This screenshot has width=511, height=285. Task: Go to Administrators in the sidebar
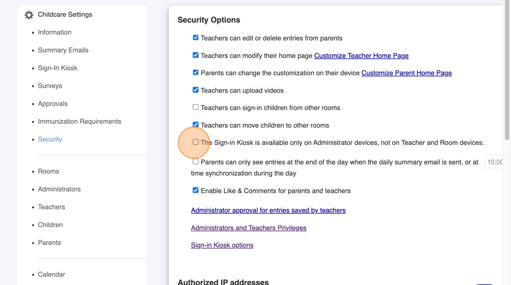(x=59, y=189)
